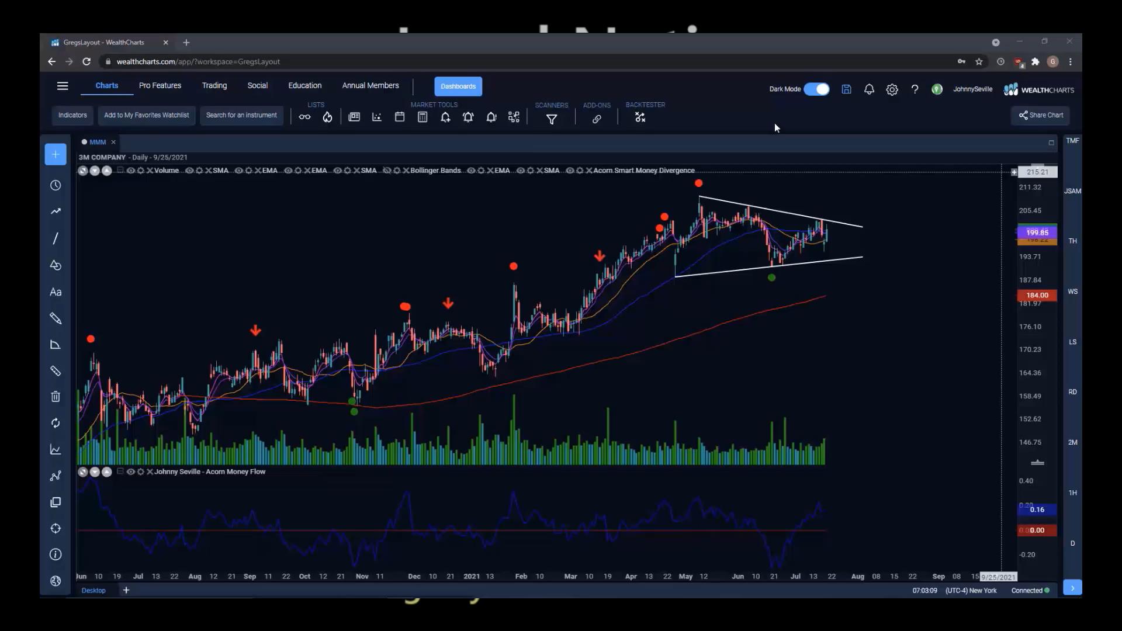1122x631 pixels.
Task: Click the crosshair target icon in left toolbar
Action: (x=56, y=528)
